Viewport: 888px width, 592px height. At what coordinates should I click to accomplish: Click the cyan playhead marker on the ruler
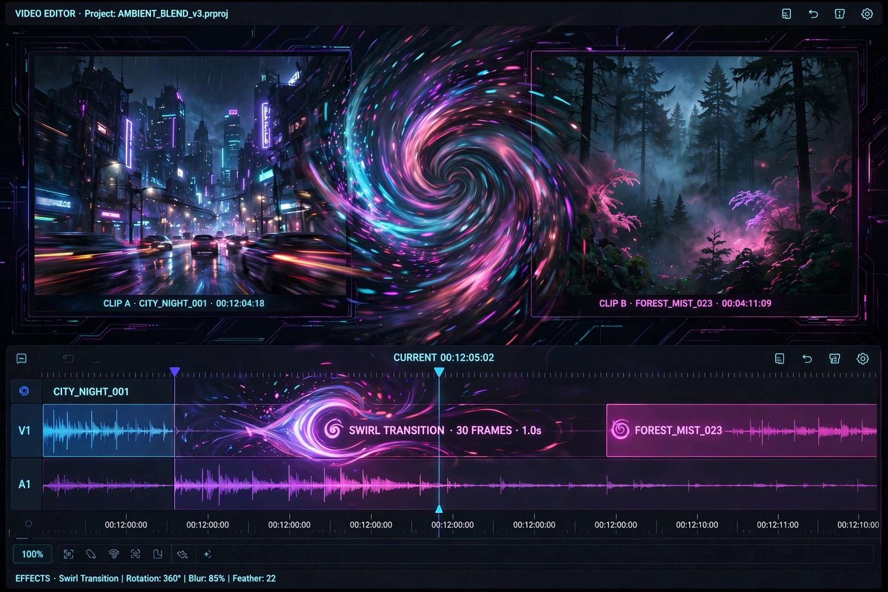pyautogui.click(x=439, y=372)
